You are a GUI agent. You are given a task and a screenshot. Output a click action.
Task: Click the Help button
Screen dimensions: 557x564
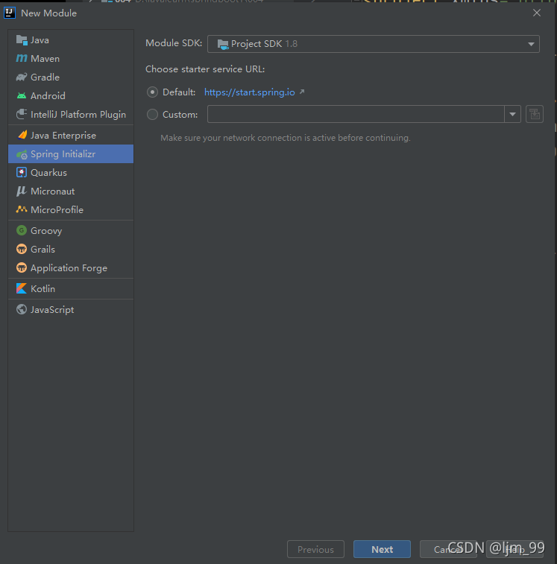tap(514, 549)
